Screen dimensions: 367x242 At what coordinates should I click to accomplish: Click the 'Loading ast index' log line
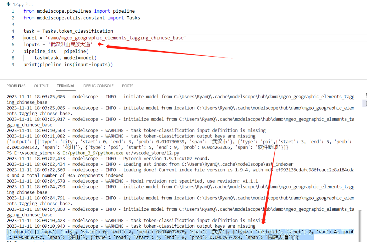(150, 164)
